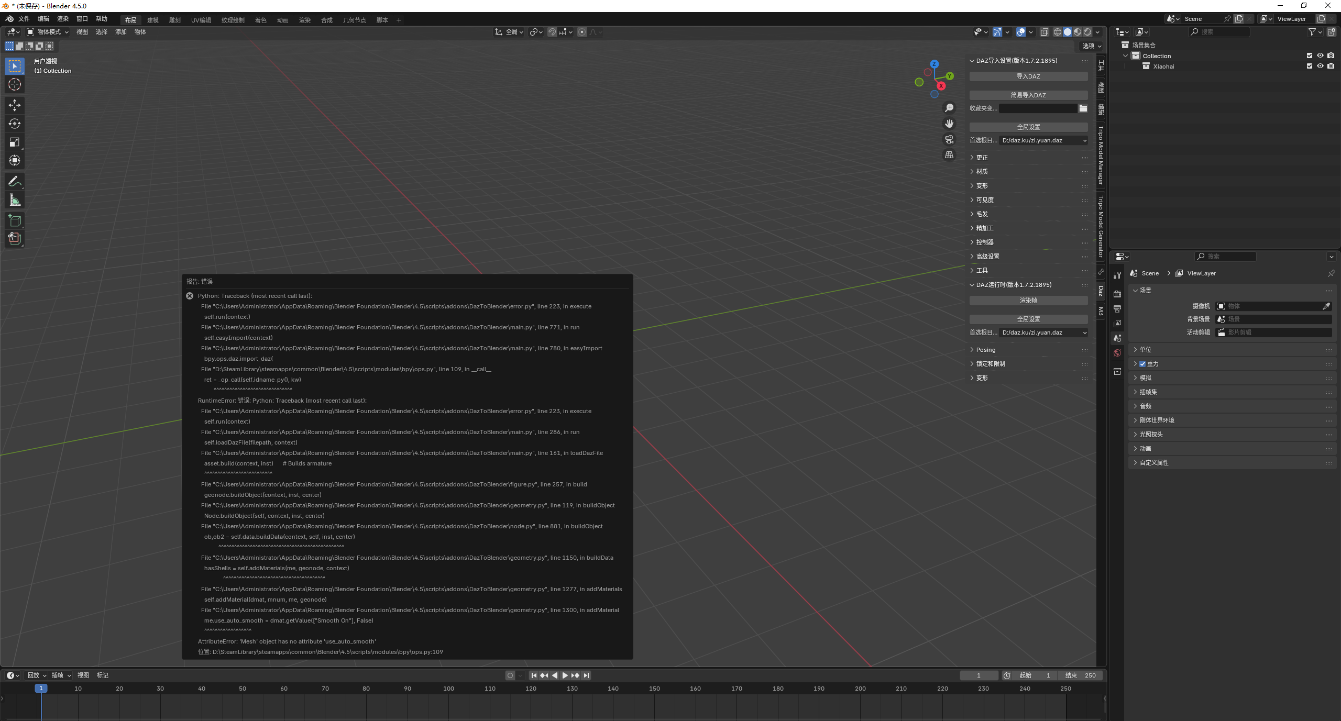Select the Select Box tool
Image resolution: width=1341 pixels, height=721 pixels.
click(x=15, y=66)
